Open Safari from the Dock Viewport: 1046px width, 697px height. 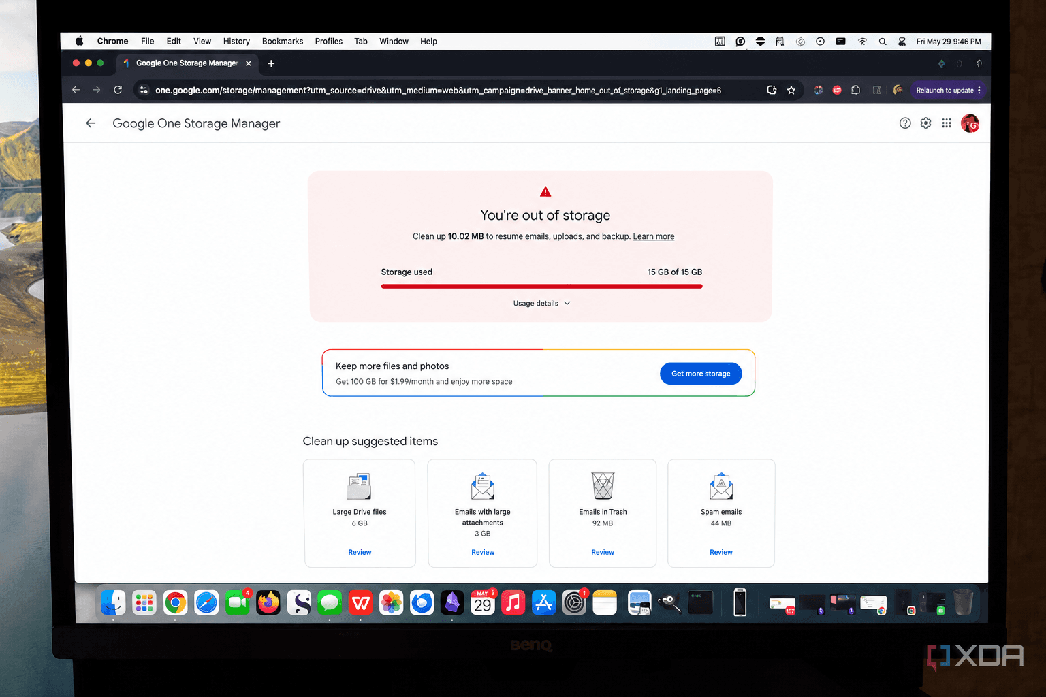(206, 602)
